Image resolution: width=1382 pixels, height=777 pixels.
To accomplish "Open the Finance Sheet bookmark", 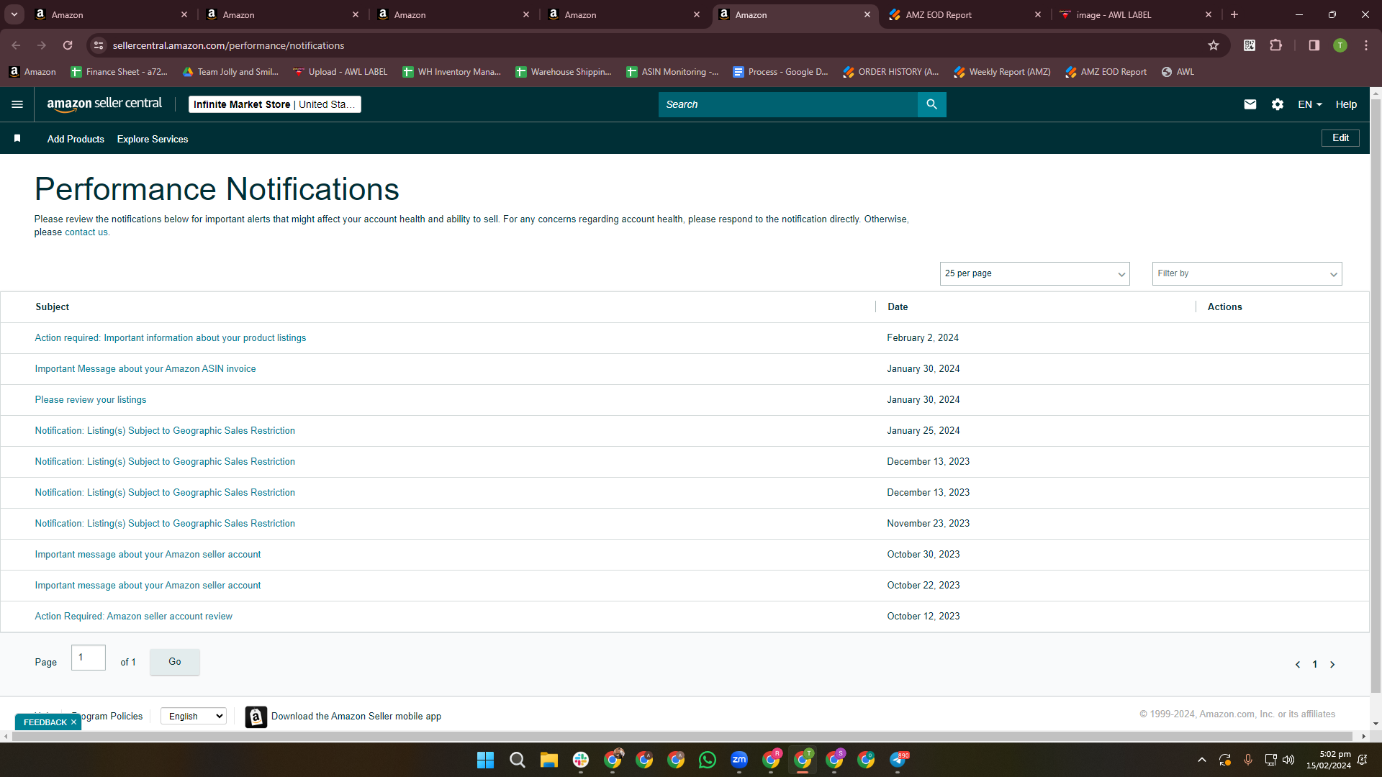I will click(119, 72).
